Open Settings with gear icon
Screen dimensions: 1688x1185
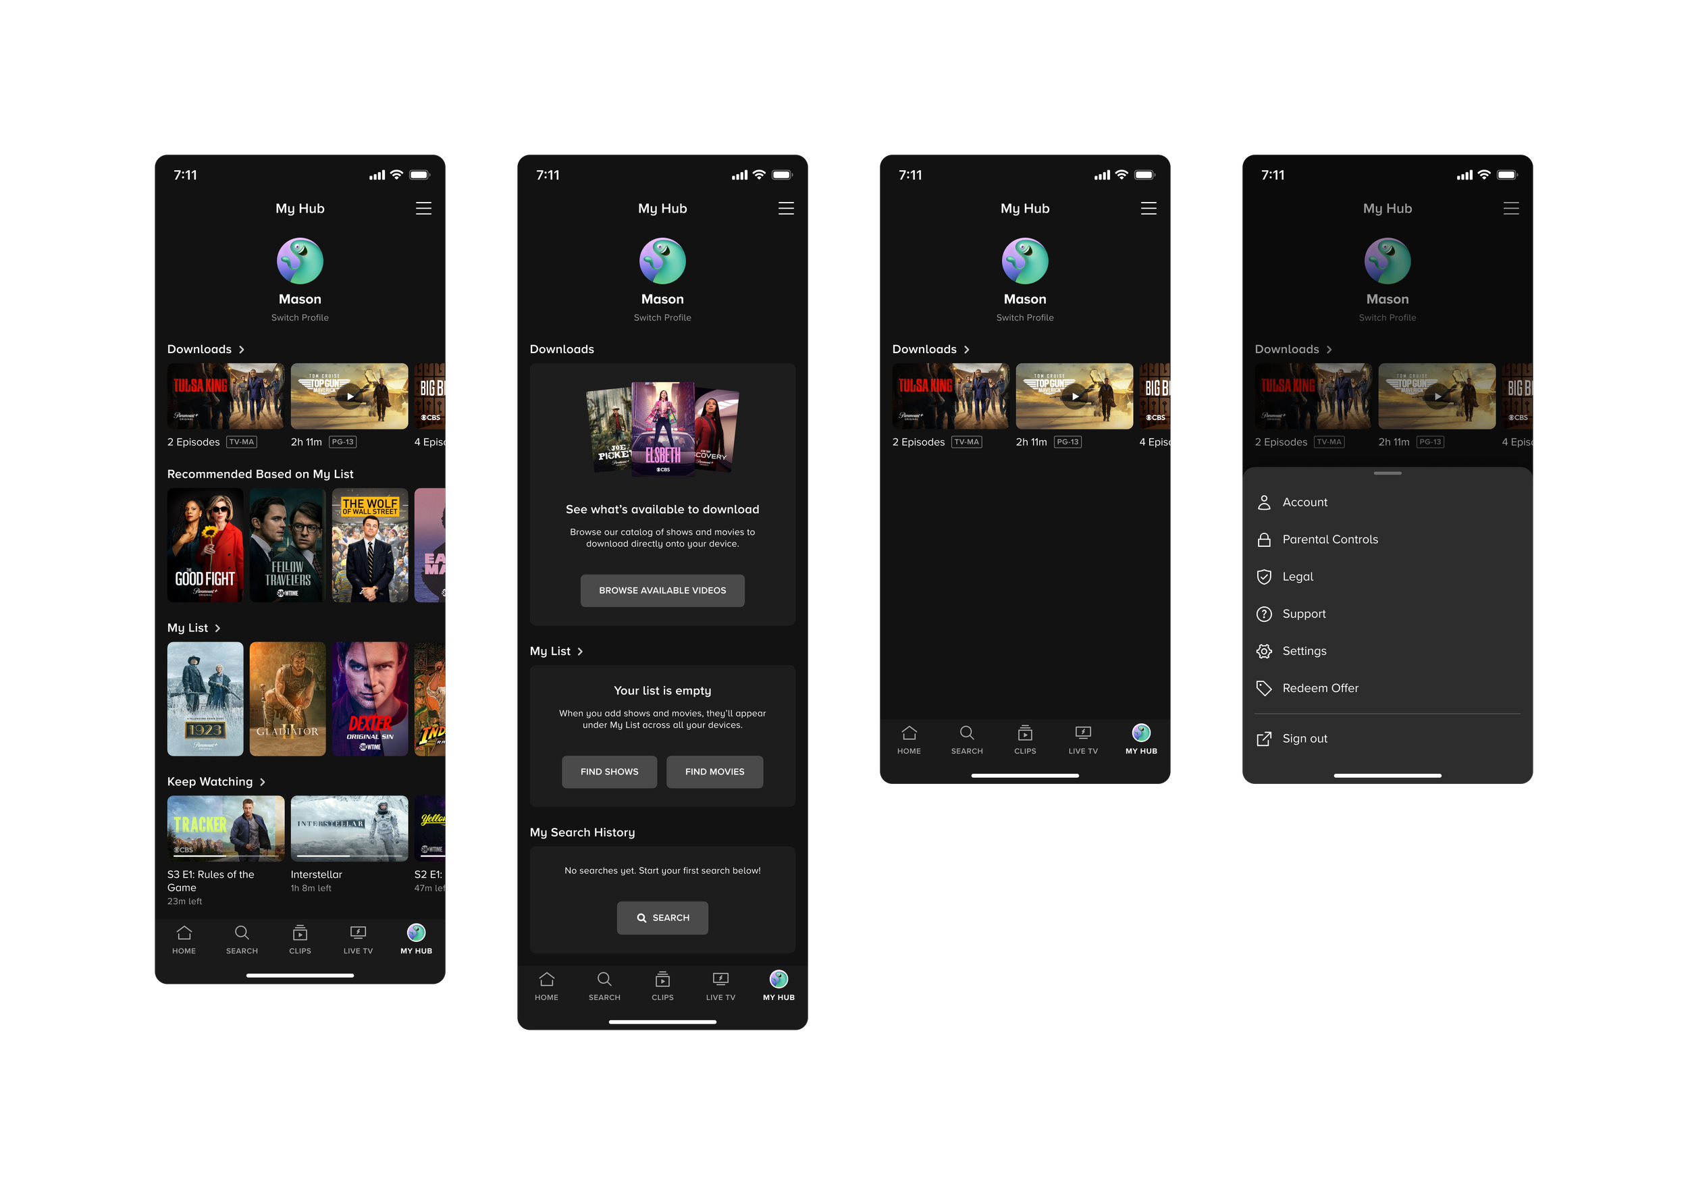[1304, 652]
